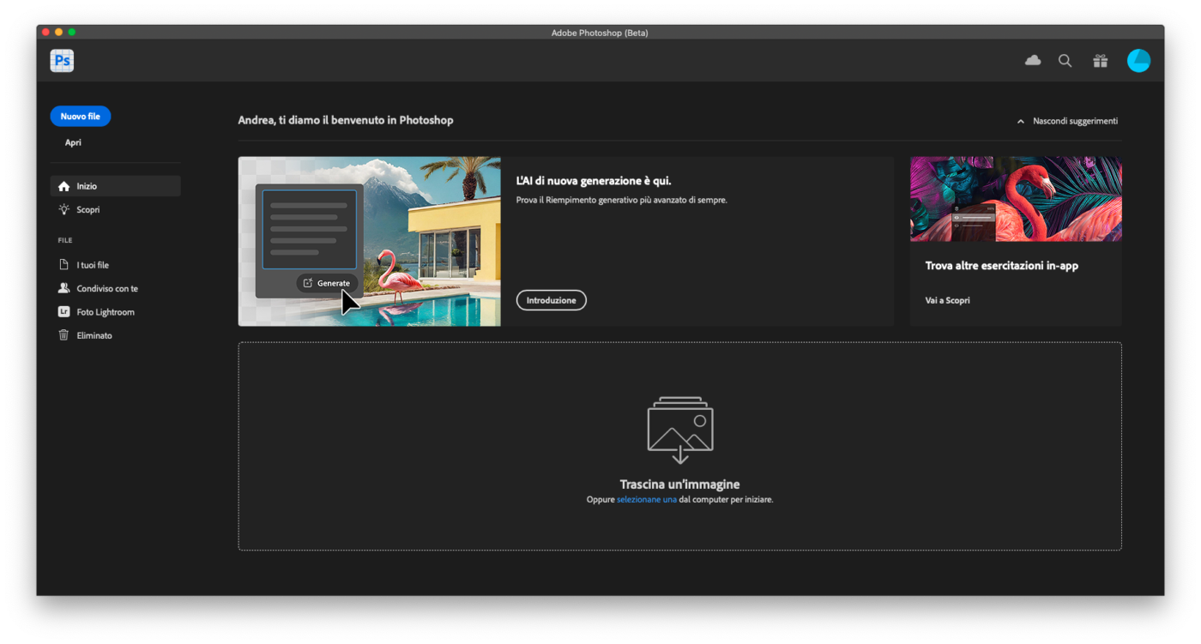This screenshot has height=644, width=1201.
Task: Open the gift box what's new icon
Action: point(1100,61)
